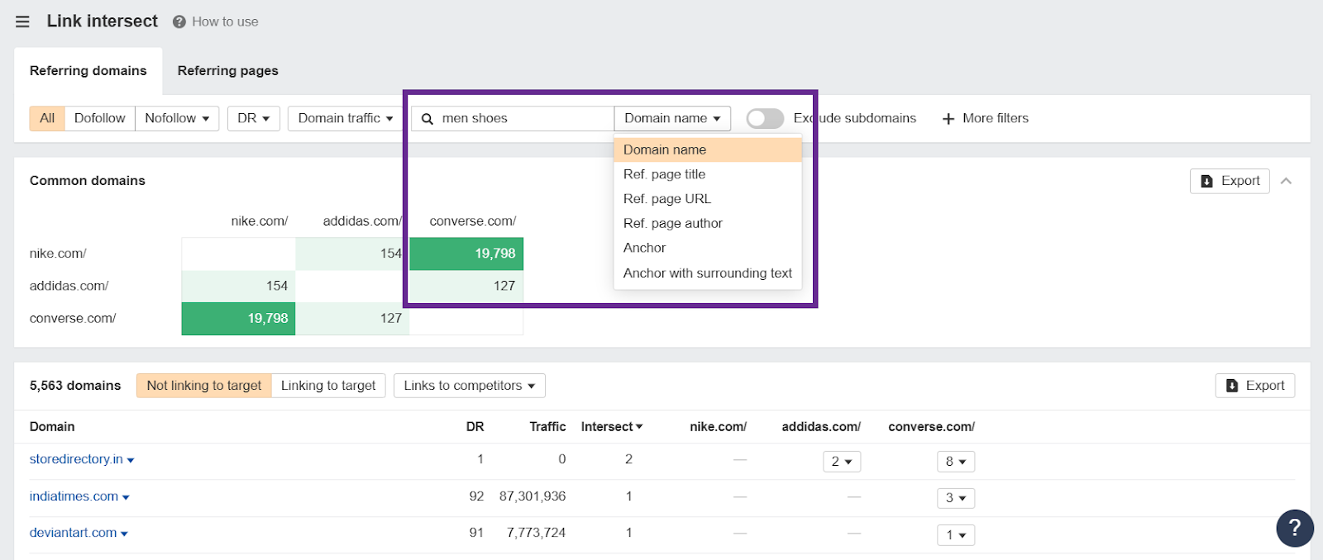Click the converse.com/ column header in domains table
The image size is (1323, 560).
931,427
